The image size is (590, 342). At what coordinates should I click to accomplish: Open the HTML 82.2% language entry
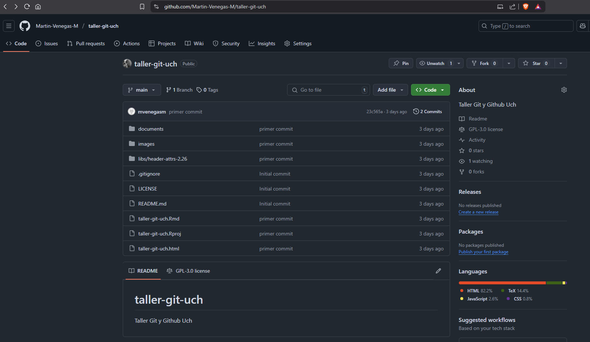click(x=476, y=291)
